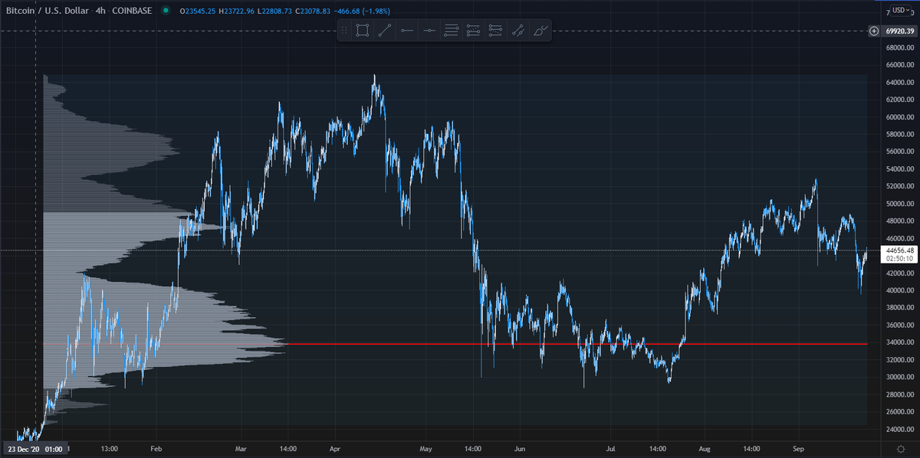Click the Aug label on the time axis
The height and width of the screenshot is (458, 920).
[705, 449]
